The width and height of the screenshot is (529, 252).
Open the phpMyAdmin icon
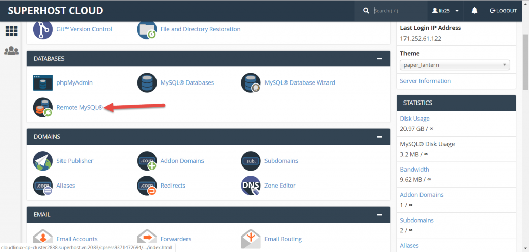point(43,82)
